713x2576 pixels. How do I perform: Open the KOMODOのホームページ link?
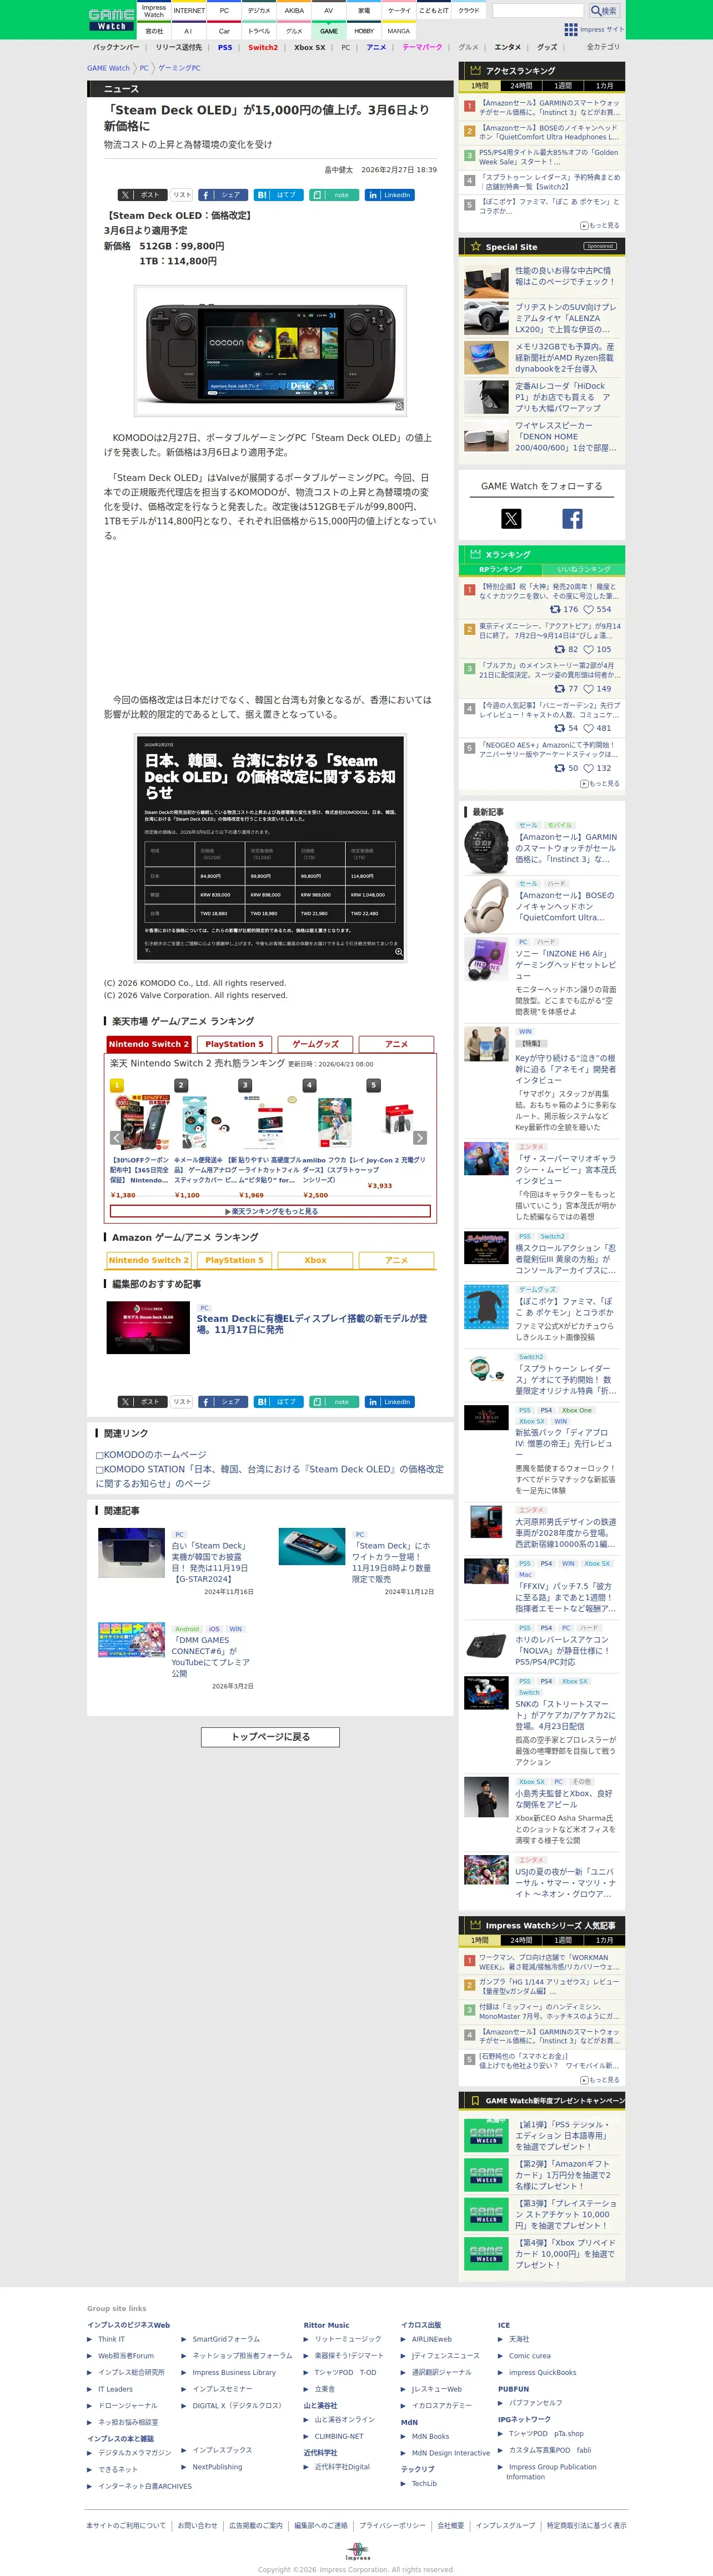coord(151,1455)
